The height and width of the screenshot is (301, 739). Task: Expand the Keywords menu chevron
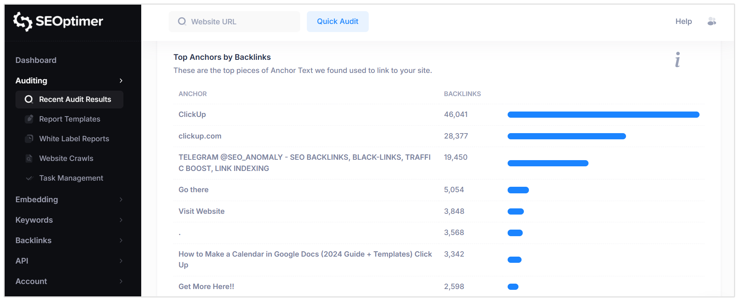(121, 220)
